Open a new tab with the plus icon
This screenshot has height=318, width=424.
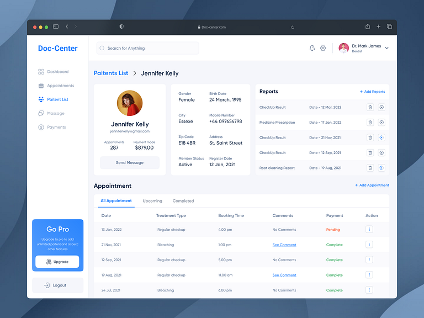(x=378, y=26)
